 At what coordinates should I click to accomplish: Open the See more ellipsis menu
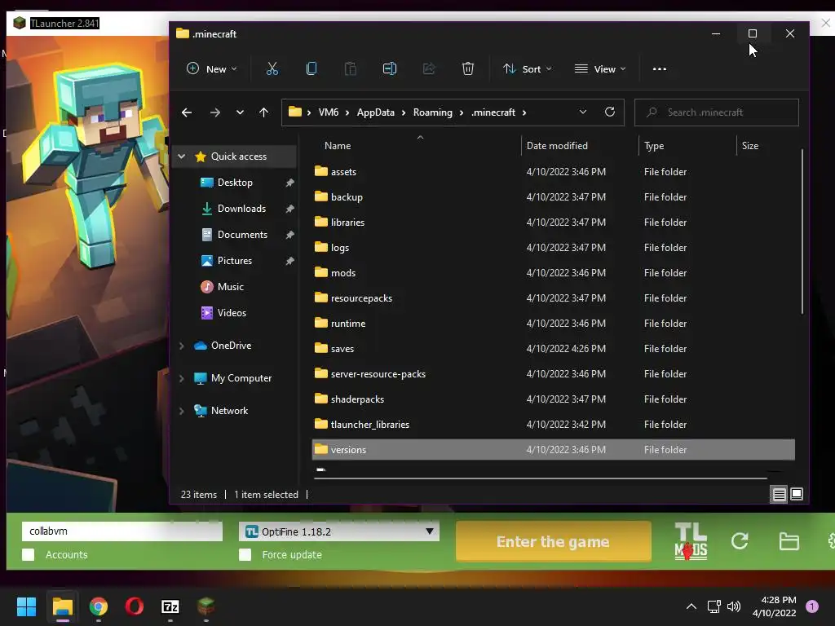(659, 69)
